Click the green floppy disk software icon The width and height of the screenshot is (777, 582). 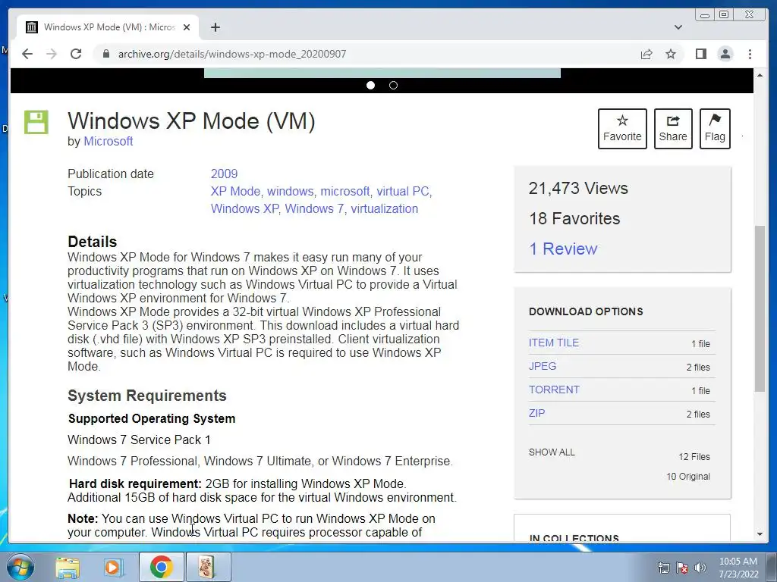36,122
